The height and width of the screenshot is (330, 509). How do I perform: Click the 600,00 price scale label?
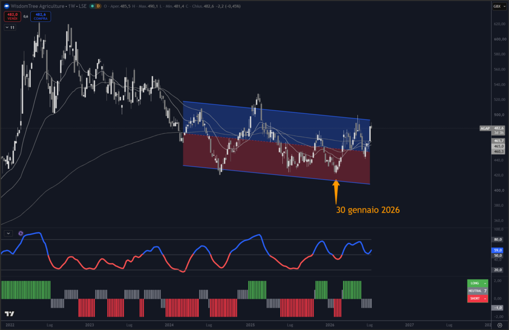coord(500,39)
